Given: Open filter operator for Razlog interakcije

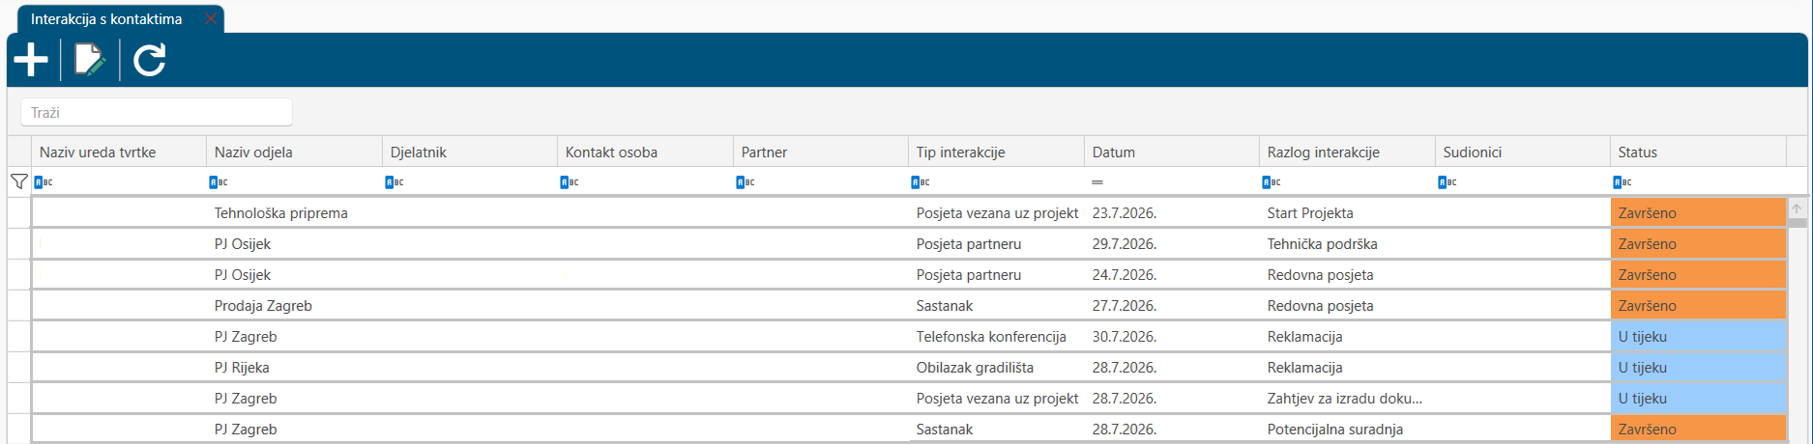Looking at the screenshot, I should tap(1272, 181).
